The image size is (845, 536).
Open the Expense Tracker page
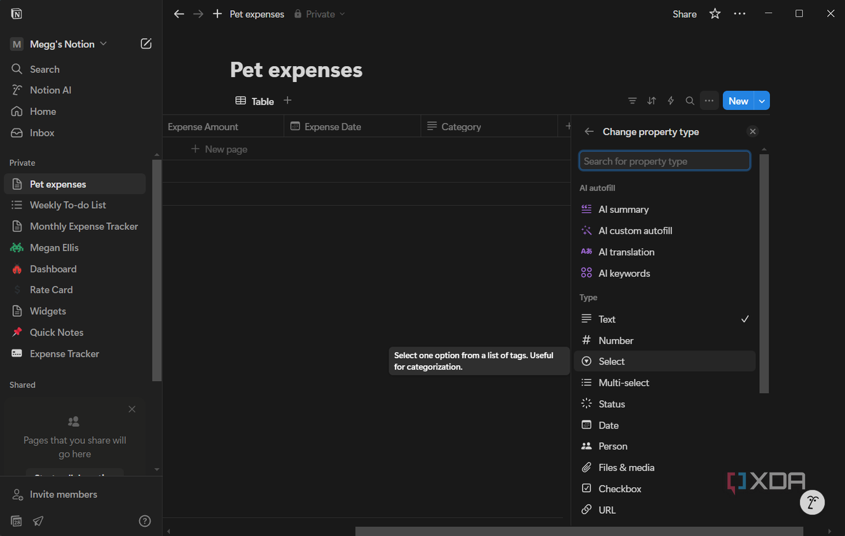(75, 354)
